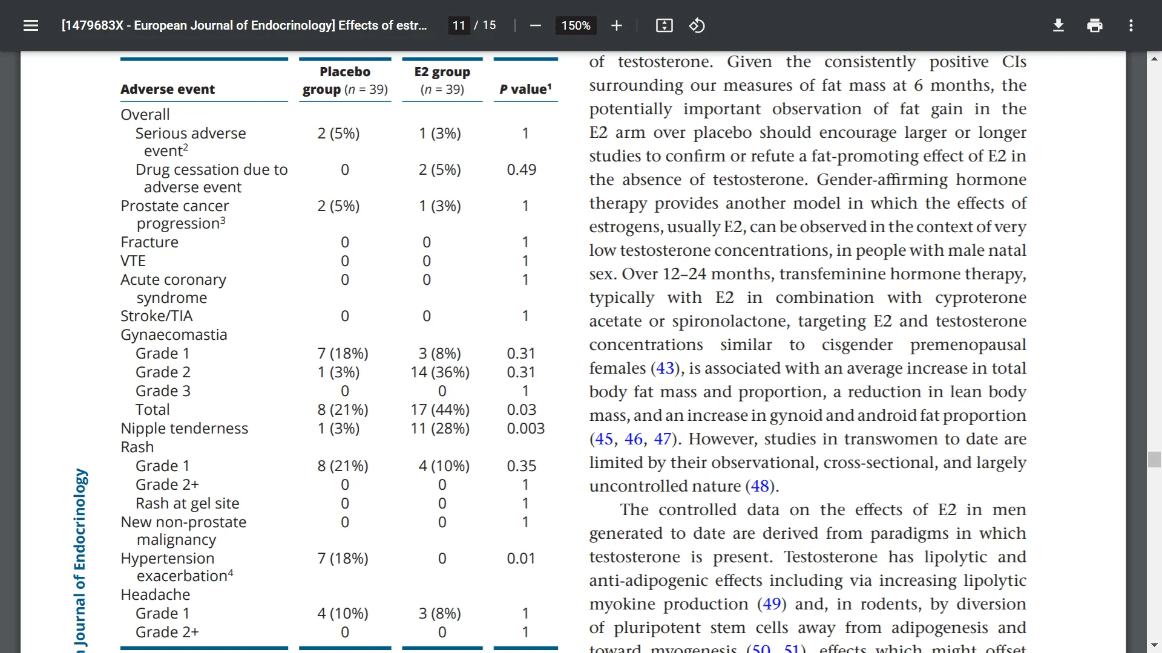Click the P value '0.003'

click(x=526, y=429)
